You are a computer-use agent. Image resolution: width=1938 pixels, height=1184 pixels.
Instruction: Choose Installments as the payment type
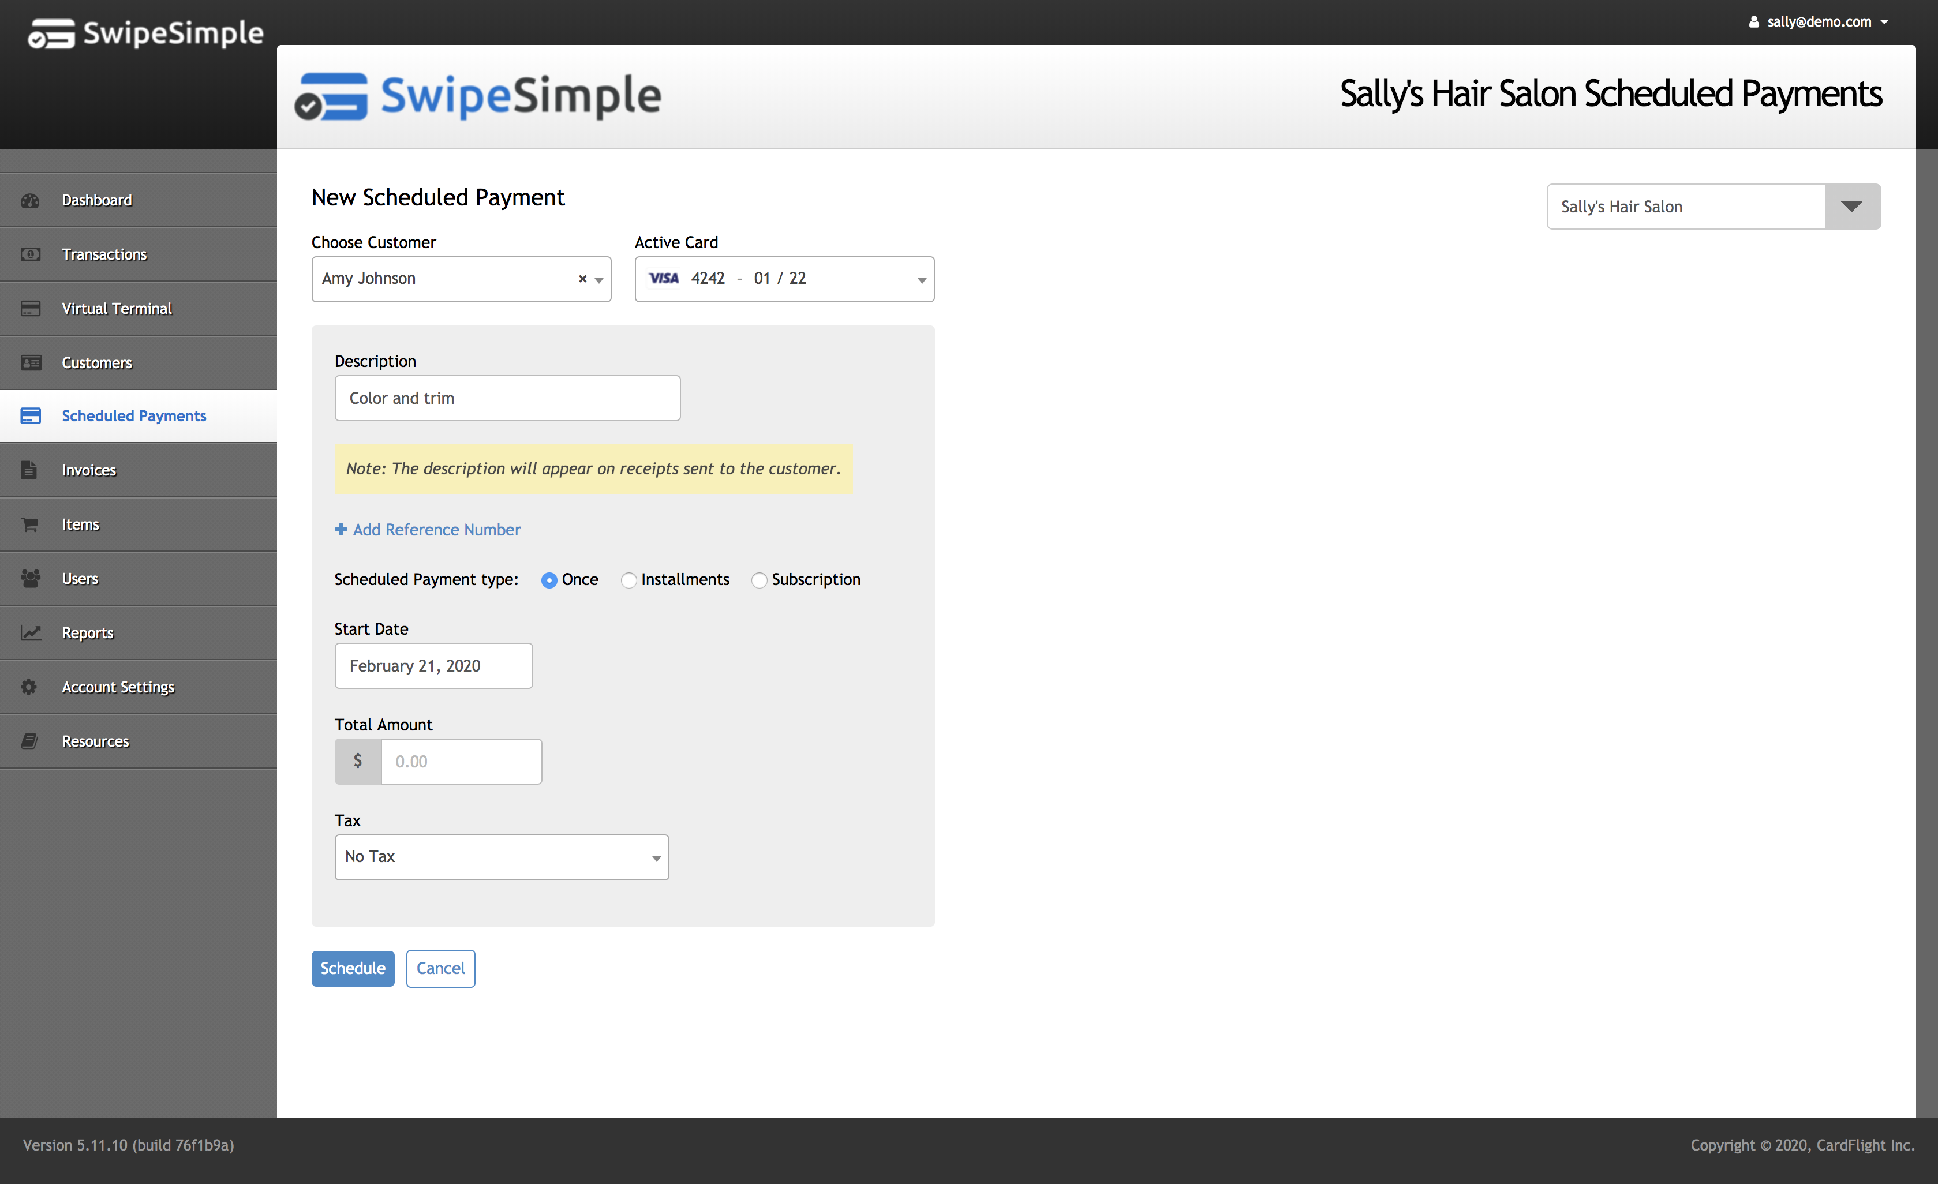coord(628,580)
